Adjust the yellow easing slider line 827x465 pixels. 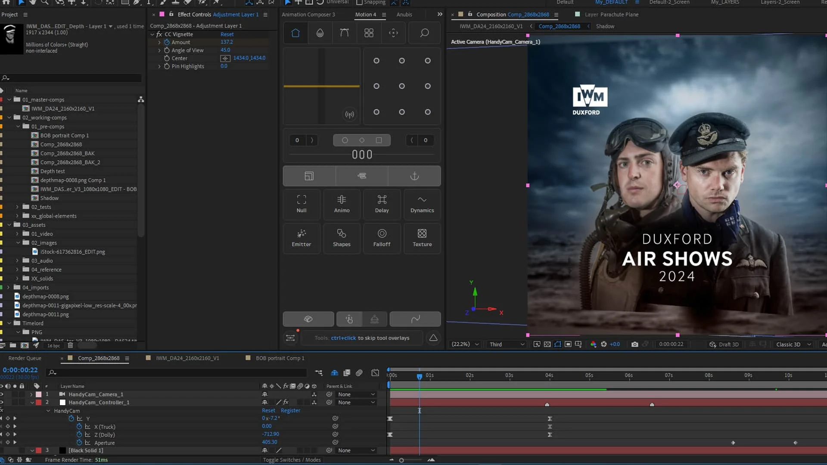click(x=321, y=87)
